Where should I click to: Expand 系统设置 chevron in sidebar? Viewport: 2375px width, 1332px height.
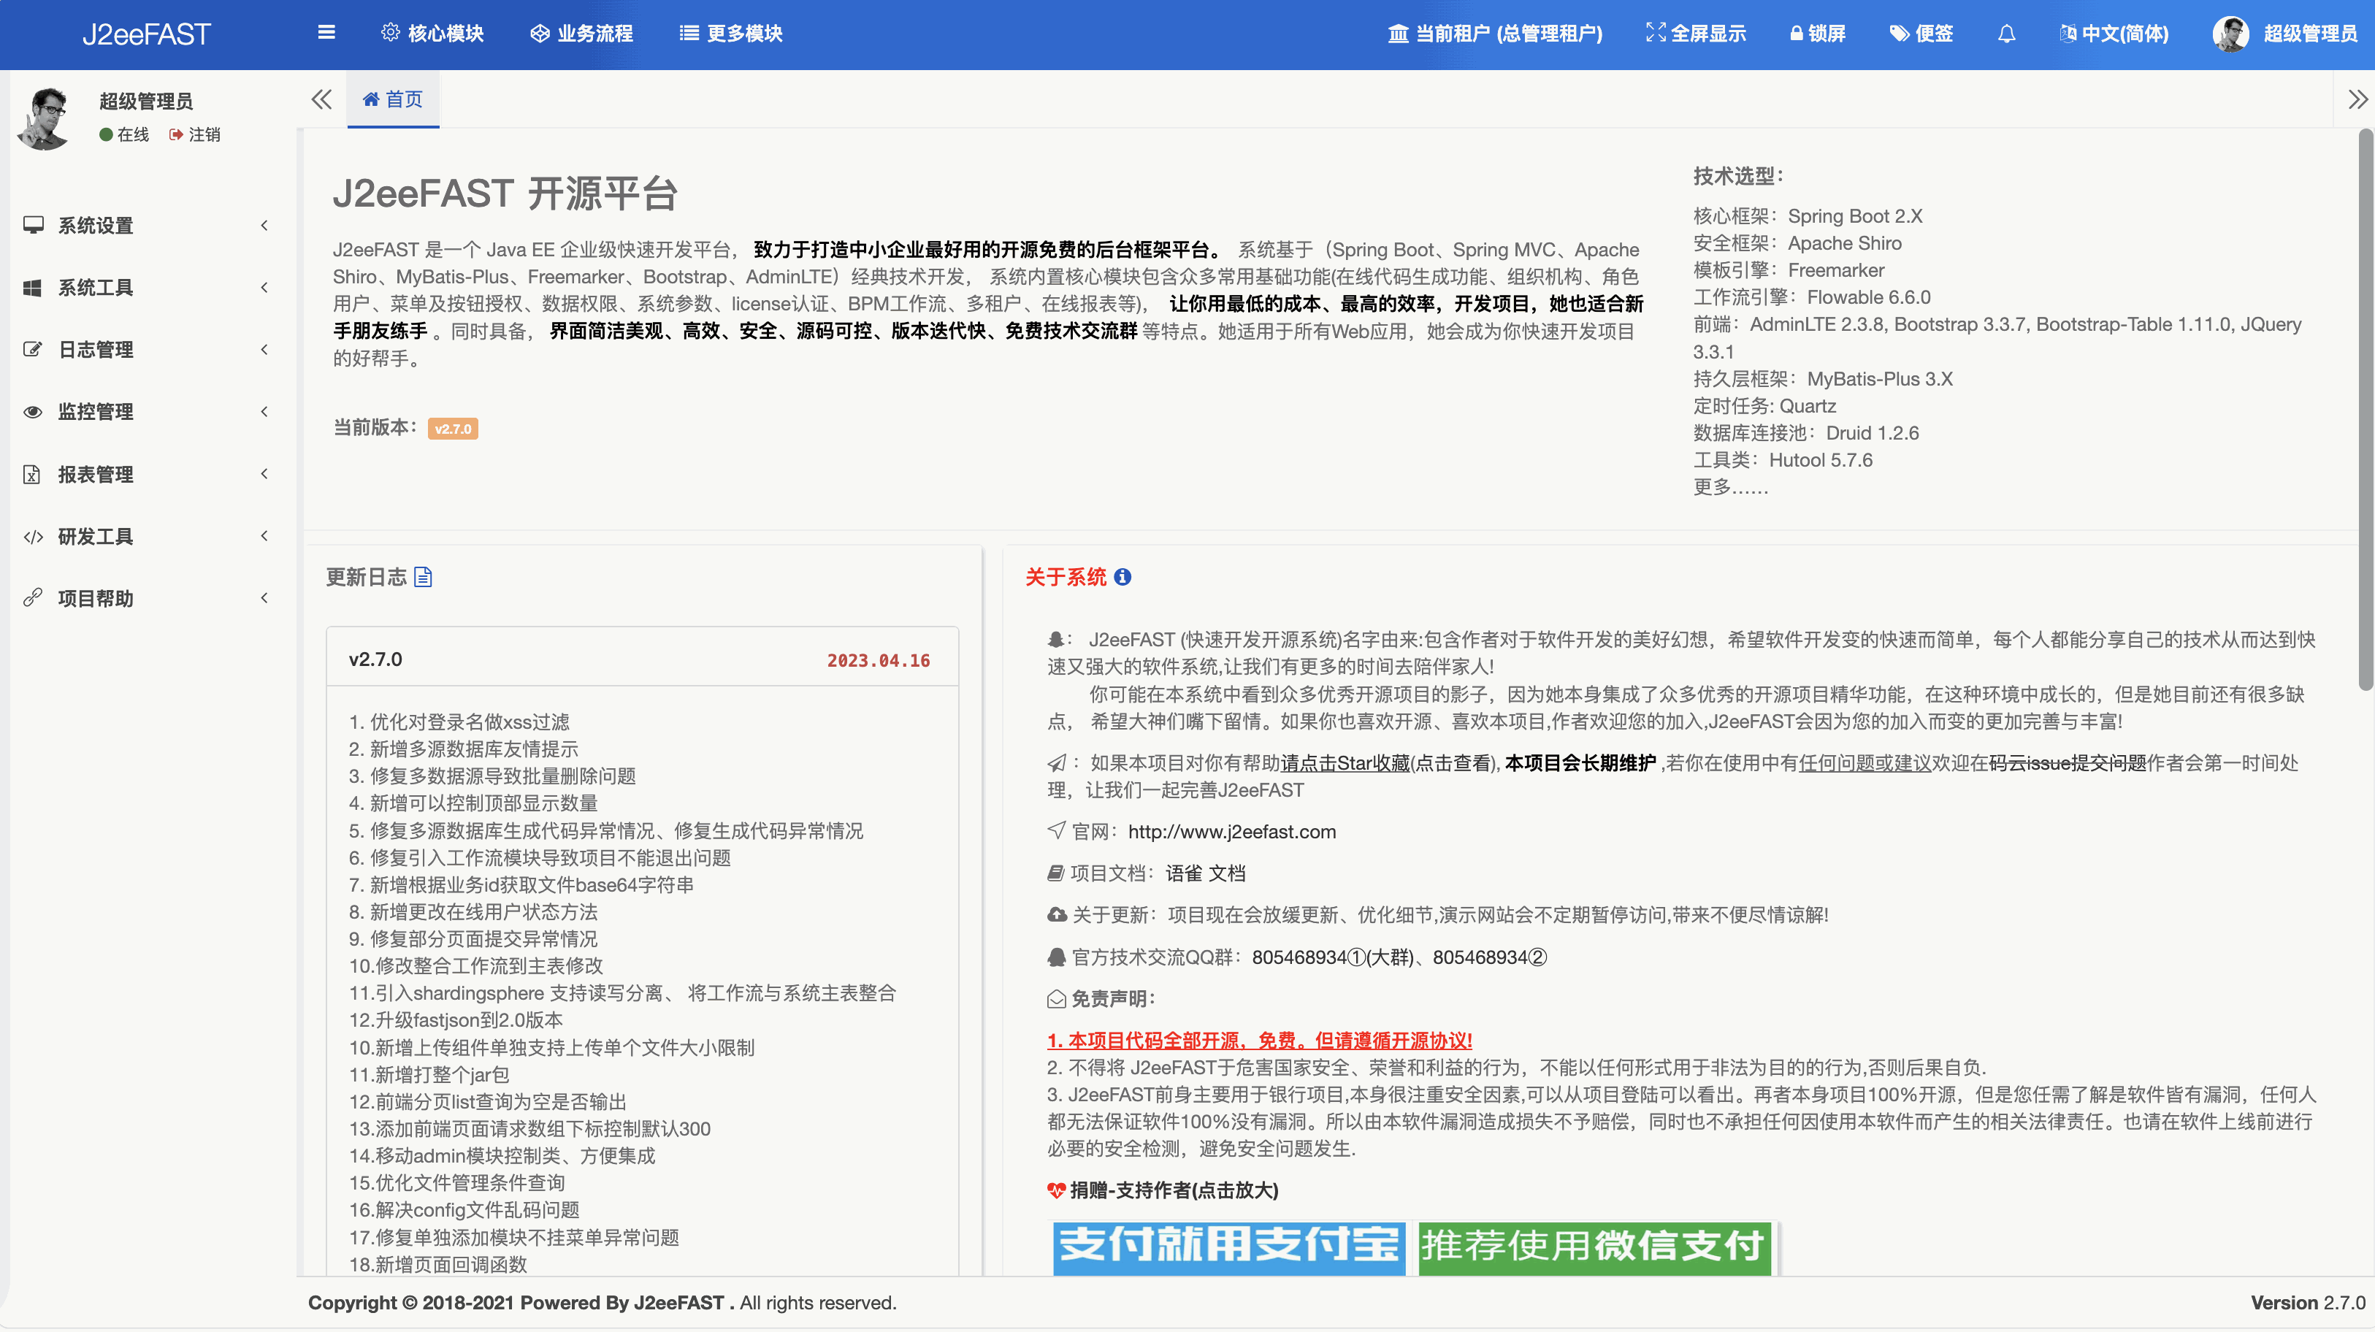point(264,225)
